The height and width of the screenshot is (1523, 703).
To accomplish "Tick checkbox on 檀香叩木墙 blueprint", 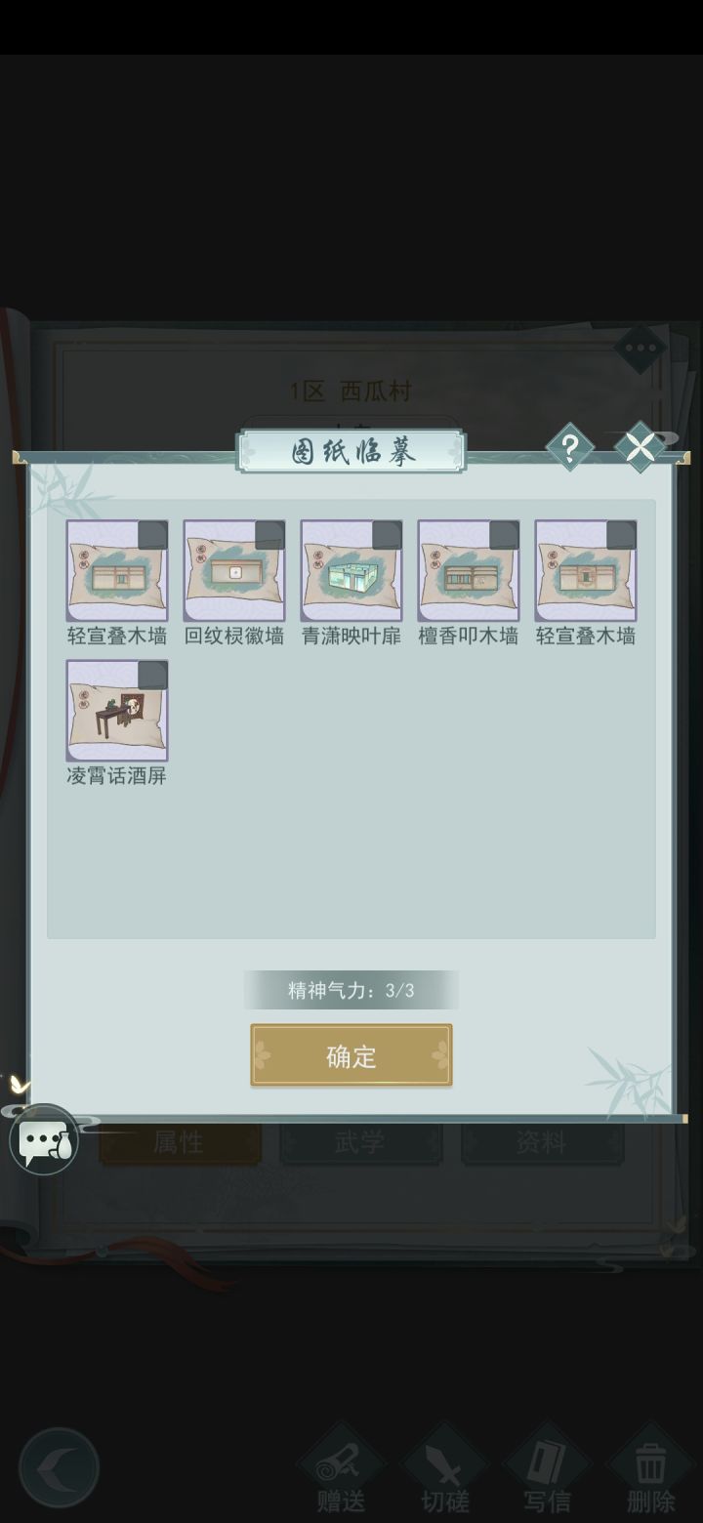I will point(504,535).
